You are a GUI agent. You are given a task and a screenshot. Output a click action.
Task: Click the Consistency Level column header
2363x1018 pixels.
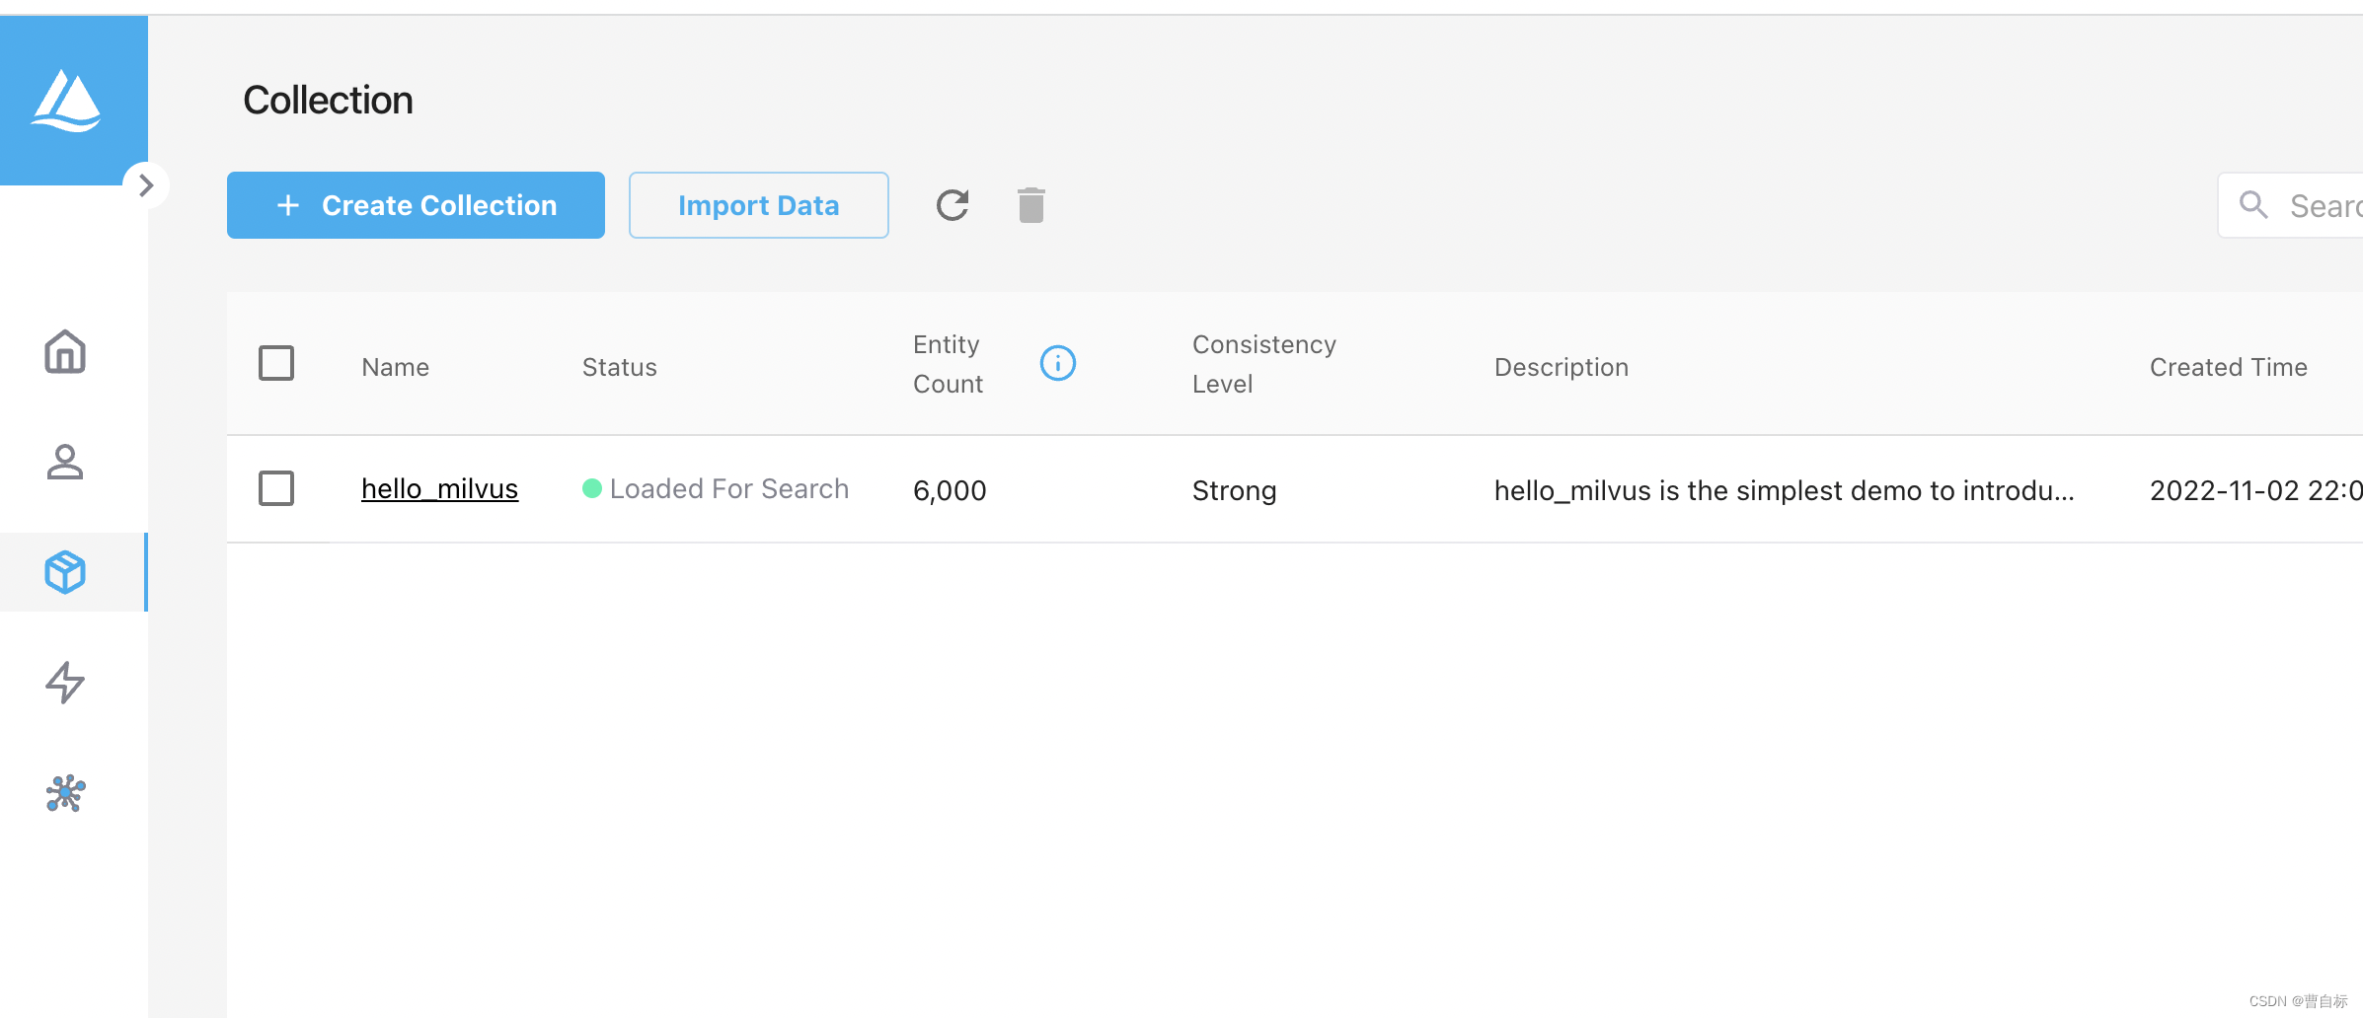coord(1264,364)
